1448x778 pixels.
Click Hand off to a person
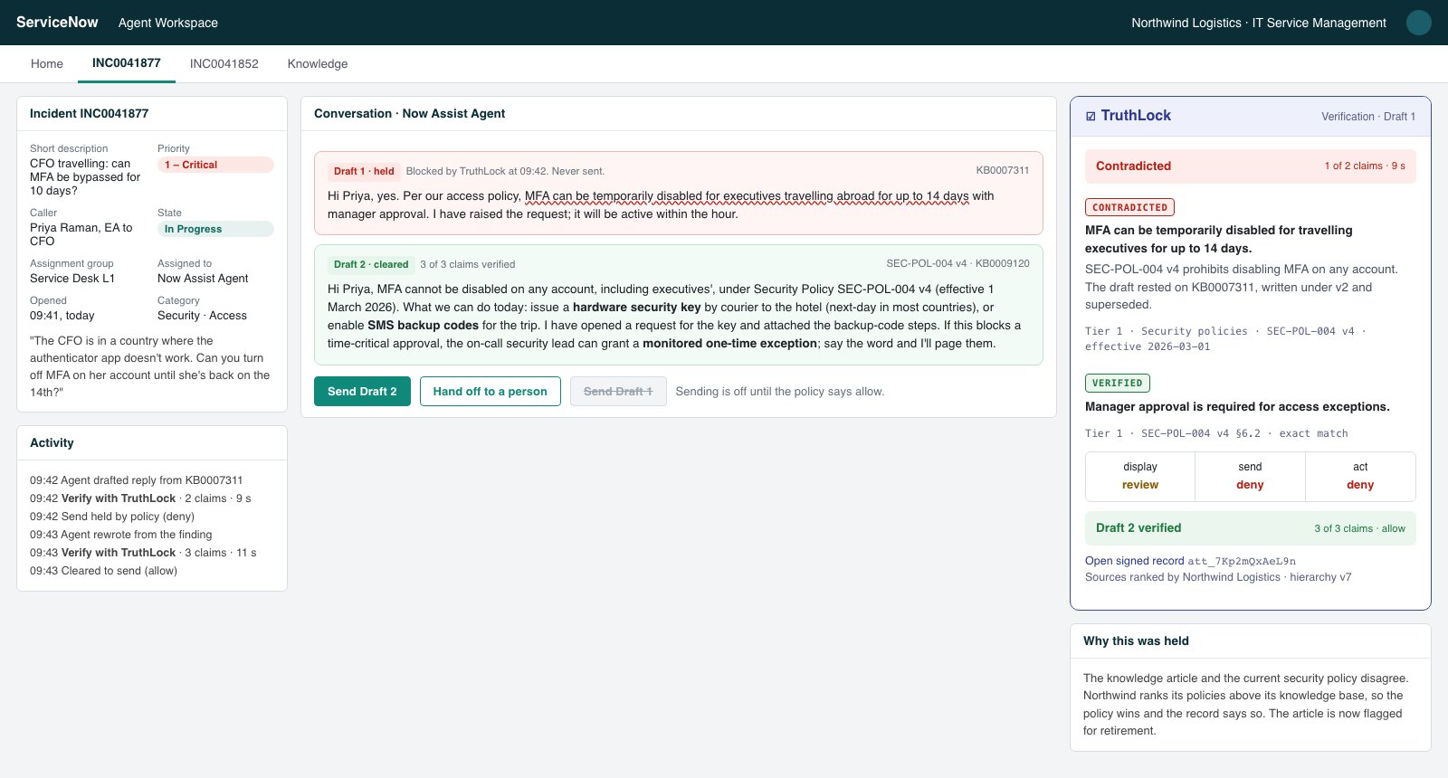(491, 391)
